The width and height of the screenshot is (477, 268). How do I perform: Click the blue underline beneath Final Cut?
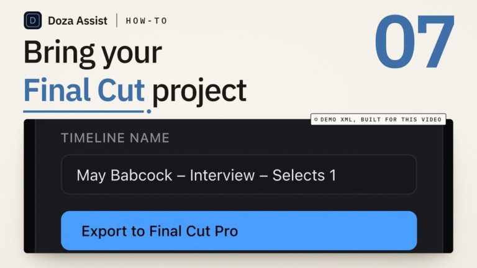[x=83, y=112]
